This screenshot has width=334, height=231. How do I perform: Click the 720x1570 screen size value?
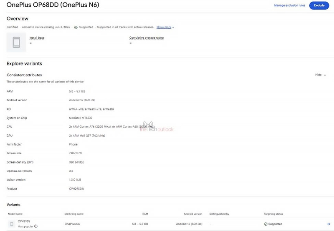[x=75, y=153]
